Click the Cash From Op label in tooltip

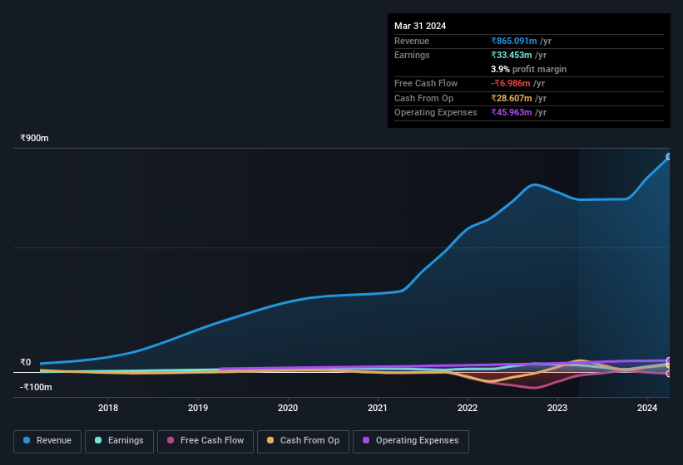(423, 98)
